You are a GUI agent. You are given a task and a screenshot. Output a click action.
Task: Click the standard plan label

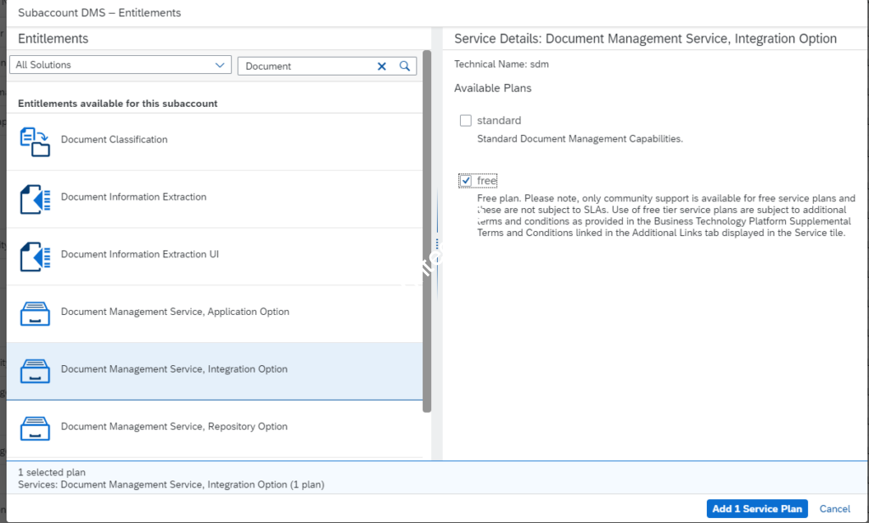[x=499, y=121]
